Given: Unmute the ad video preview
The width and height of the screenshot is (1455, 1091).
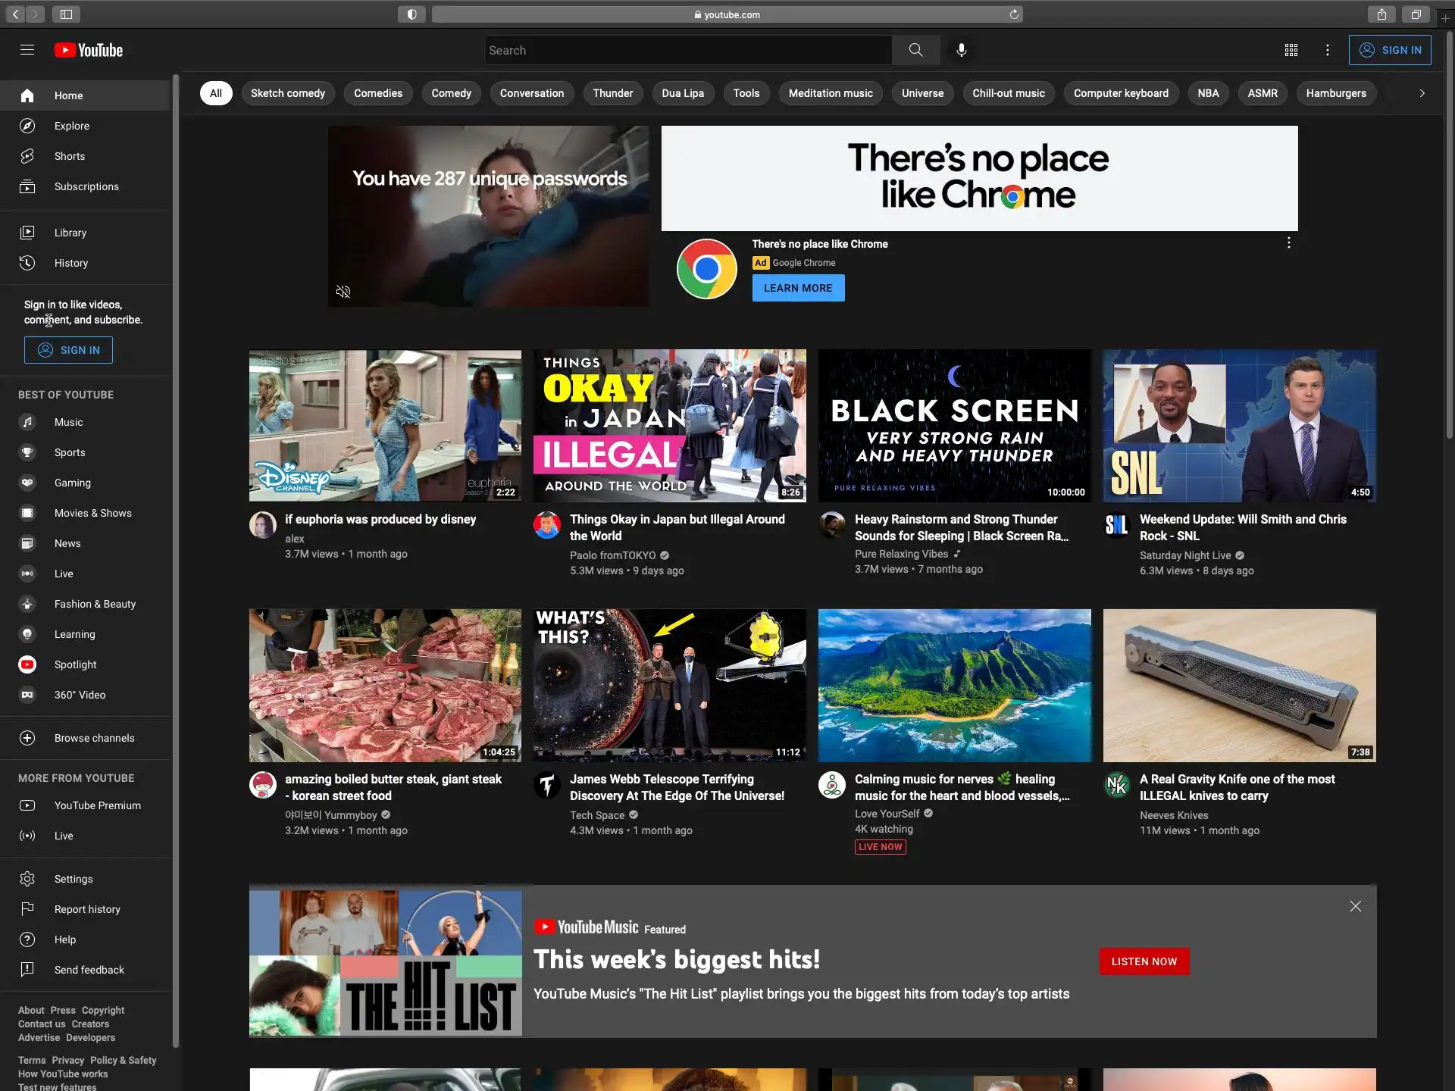Looking at the screenshot, I should (x=343, y=292).
